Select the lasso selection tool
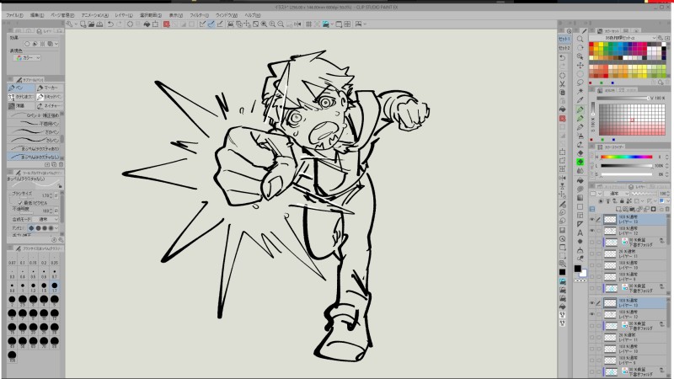 click(x=580, y=83)
